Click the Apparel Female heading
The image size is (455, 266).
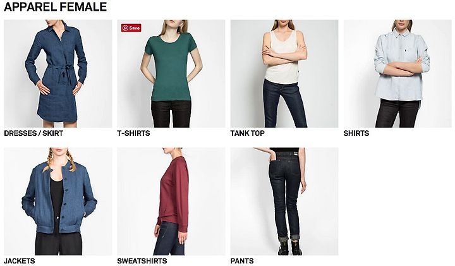(x=56, y=7)
